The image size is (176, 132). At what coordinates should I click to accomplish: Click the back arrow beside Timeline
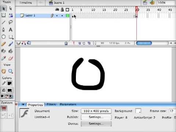41,3
